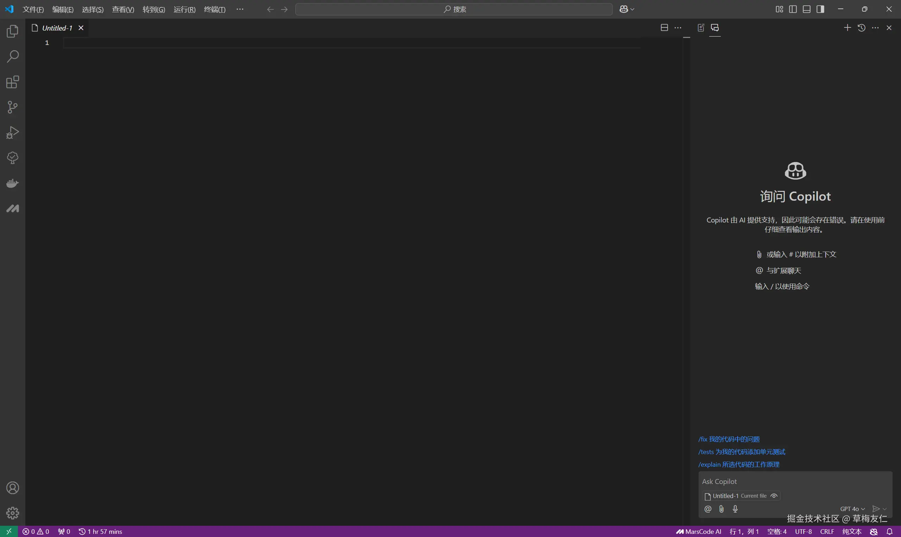
Task: Open the 终端(T) menu
Action: (x=214, y=9)
